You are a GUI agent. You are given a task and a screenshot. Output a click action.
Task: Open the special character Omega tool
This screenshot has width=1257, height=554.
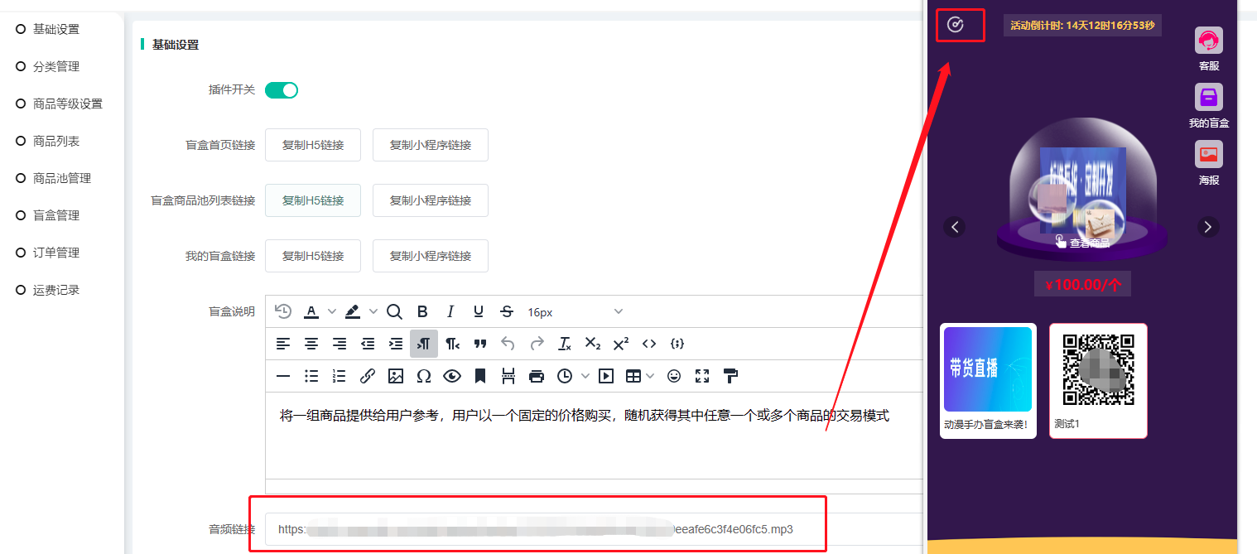424,376
